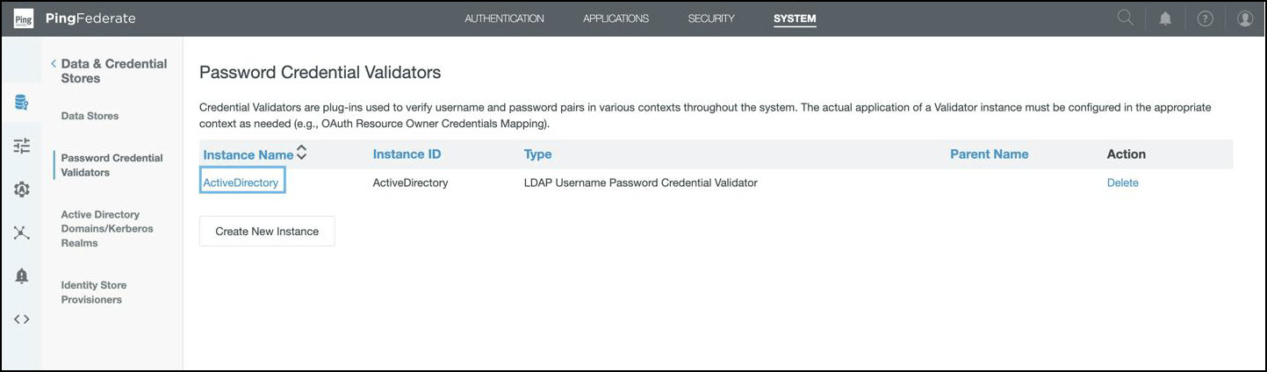
Task: Open the ActiveDirectory instance link
Action: tap(241, 182)
